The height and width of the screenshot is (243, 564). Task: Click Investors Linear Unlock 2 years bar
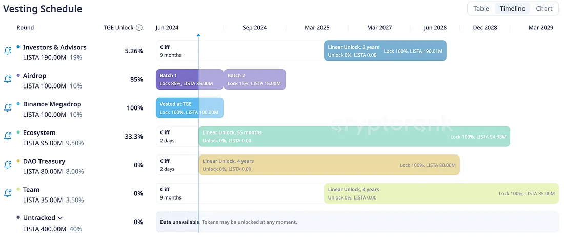click(385, 51)
